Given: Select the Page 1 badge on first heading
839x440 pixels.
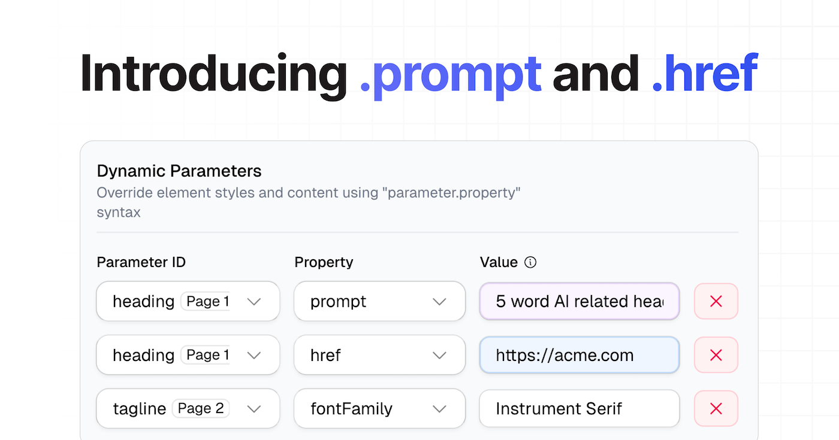Looking at the screenshot, I should click(206, 301).
